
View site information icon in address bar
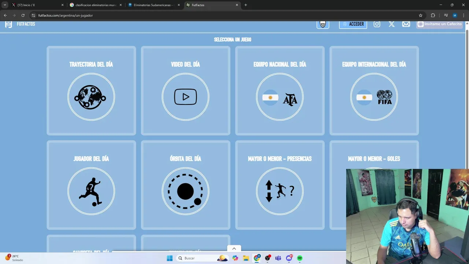coord(33,15)
